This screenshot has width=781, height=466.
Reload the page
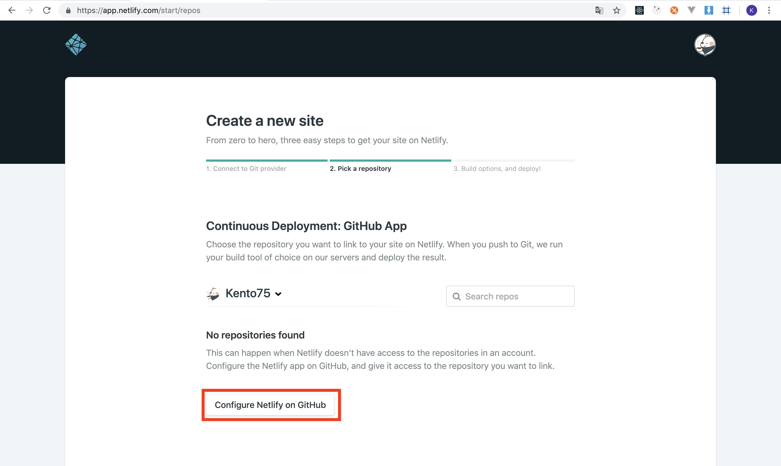click(x=47, y=10)
